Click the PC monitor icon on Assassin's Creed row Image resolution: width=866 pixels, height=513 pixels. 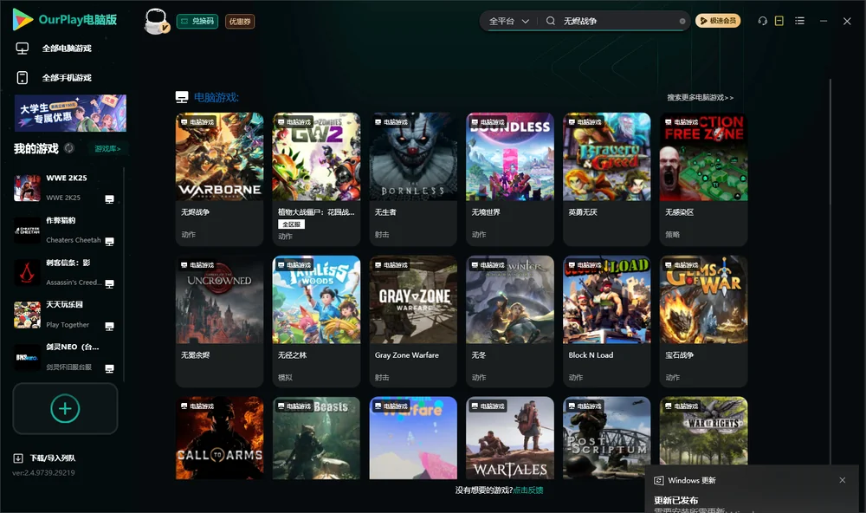point(109,283)
